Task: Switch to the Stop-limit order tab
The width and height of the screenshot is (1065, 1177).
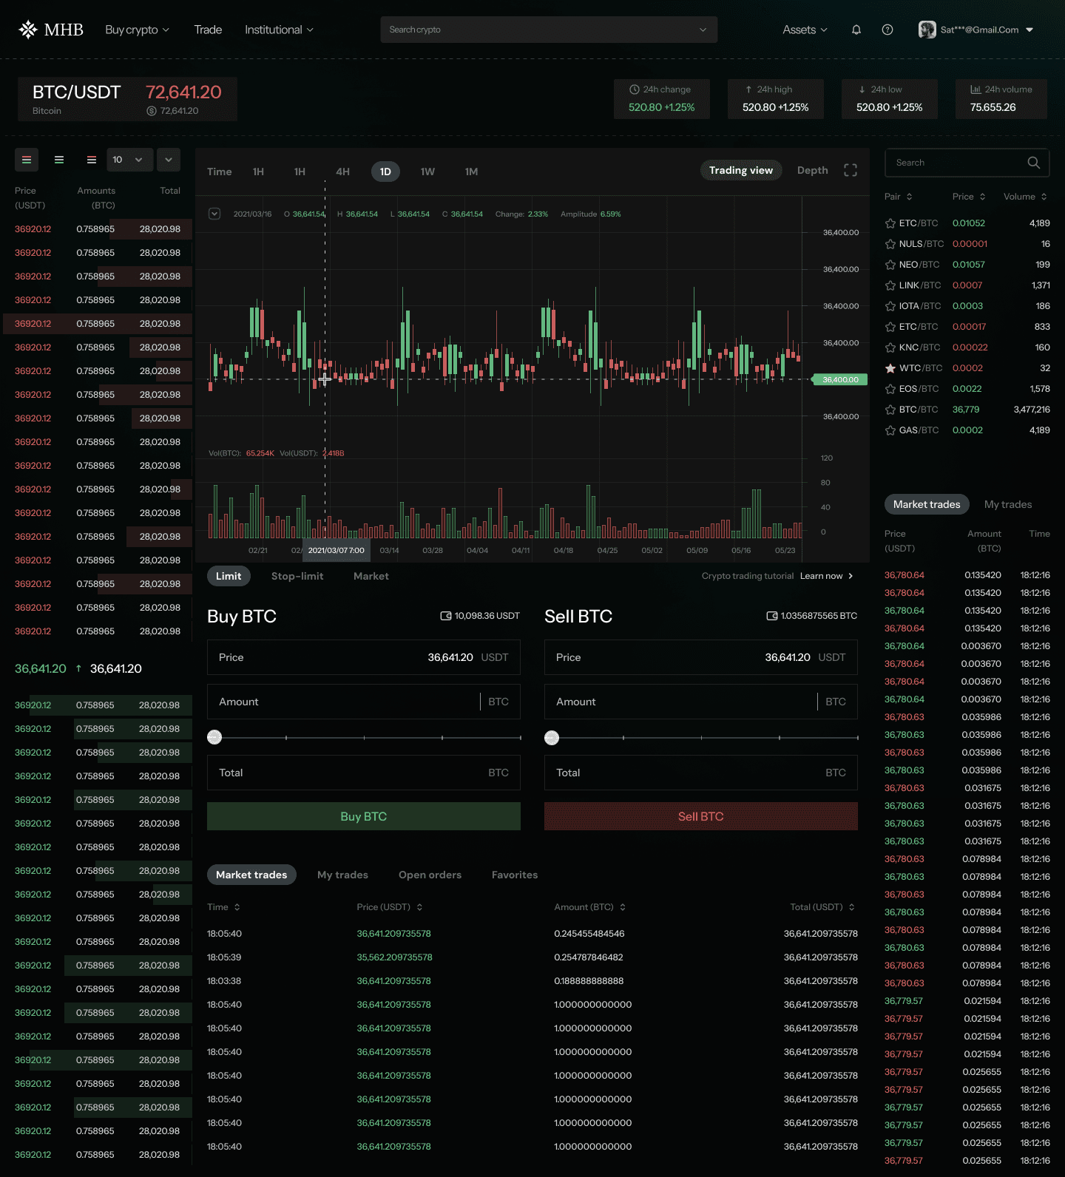Action: pyautogui.click(x=297, y=576)
